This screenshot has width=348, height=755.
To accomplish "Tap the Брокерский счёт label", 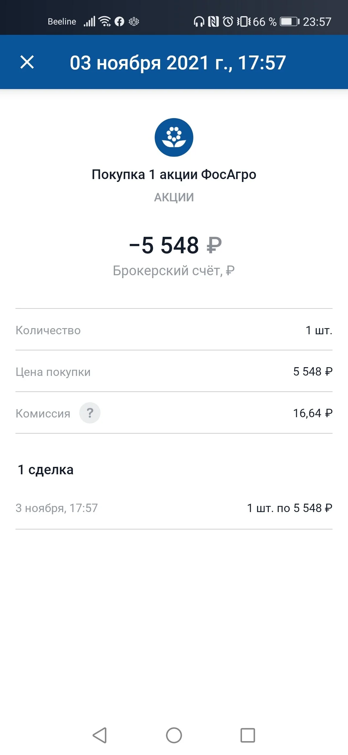I will [174, 270].
